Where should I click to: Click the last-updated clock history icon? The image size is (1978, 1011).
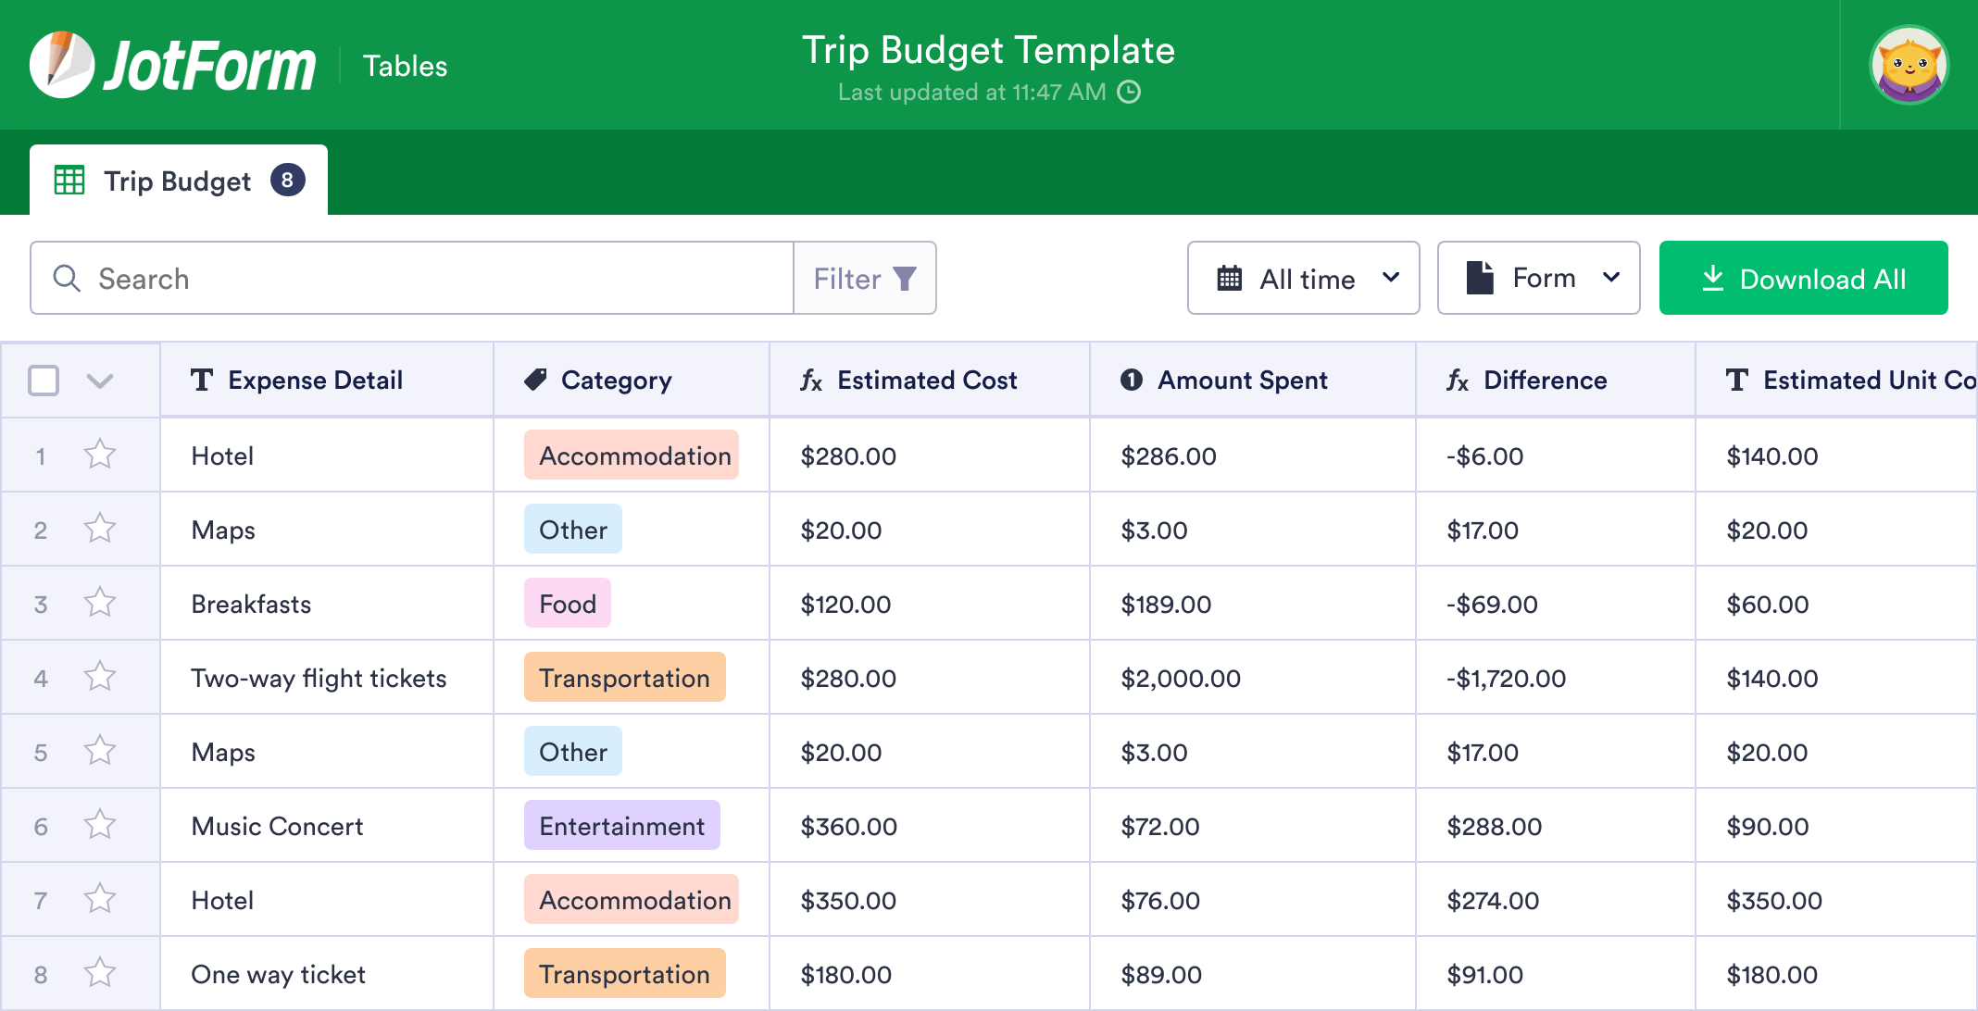pyautogui.click(x=1129, y=92)
